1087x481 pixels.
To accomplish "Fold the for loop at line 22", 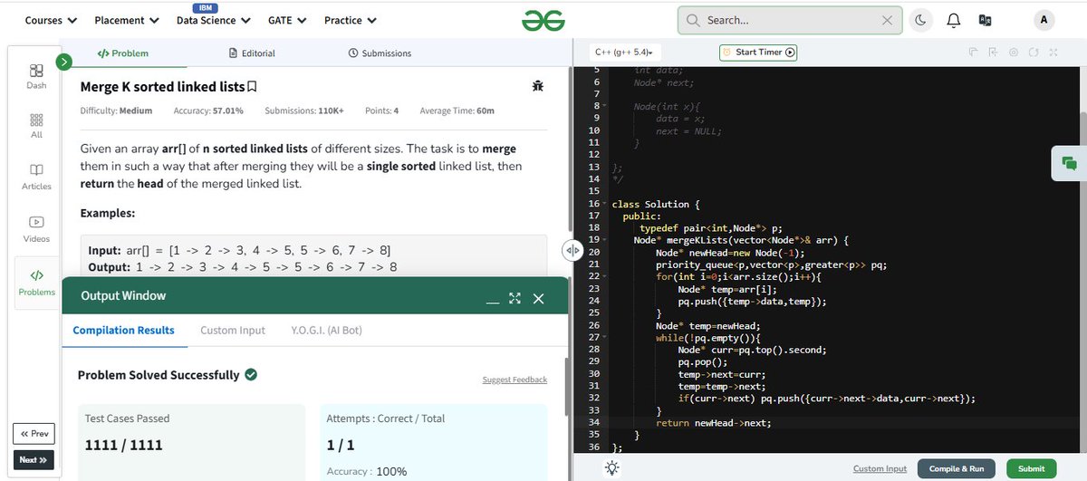I will click(605, 275).
